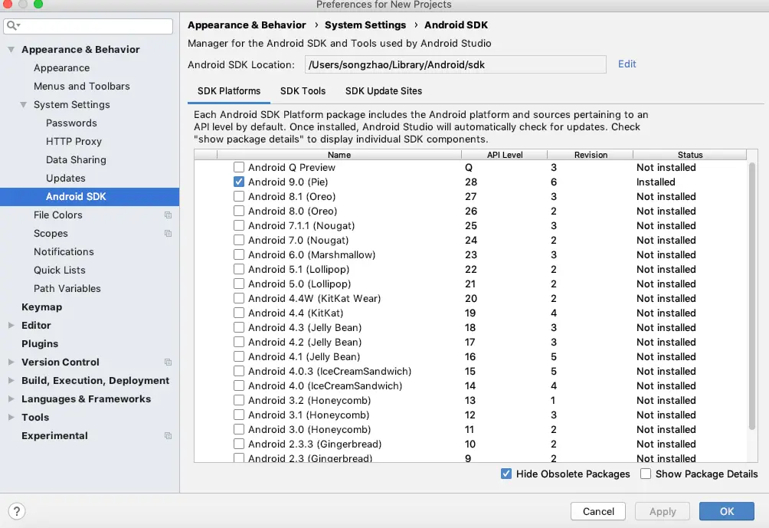Screen dimensions: 769x528
Task: Click the settings search input field
Action: click(88, 26)
